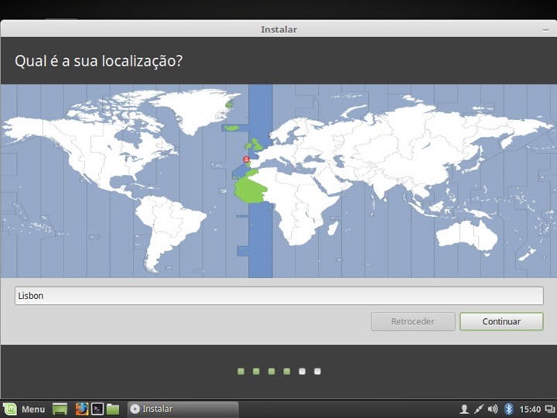Select Australia on the timezone map
This screenshot has width=557, height=418.
point(466,236)
